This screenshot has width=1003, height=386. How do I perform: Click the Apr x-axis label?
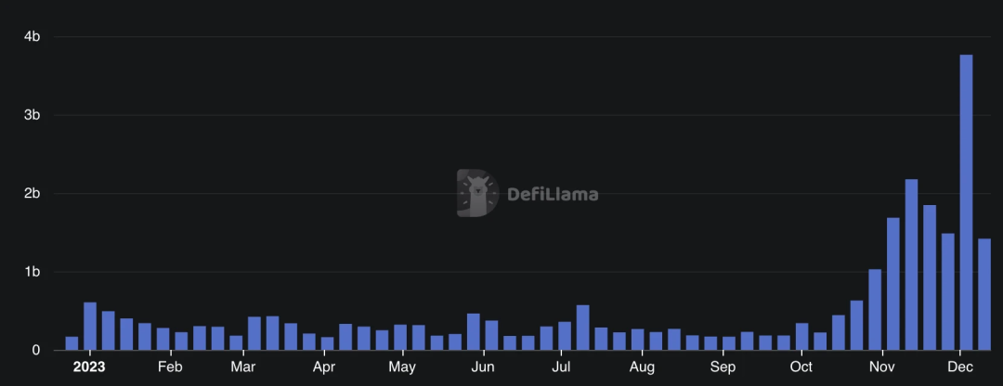[324, 367]
